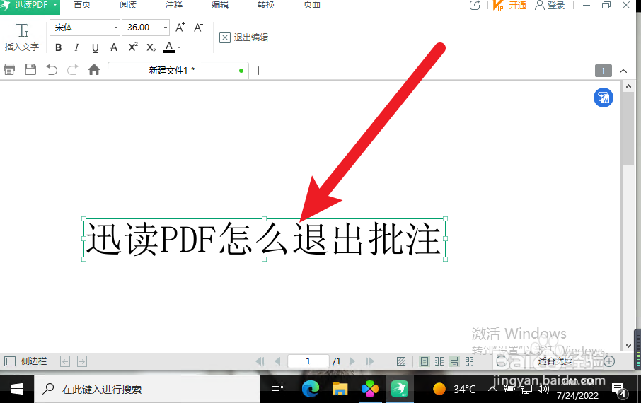Image resolution: width=641 pixels, height=403 pixels.
Task: Switch to the 转换 tab
Action: 266,5
